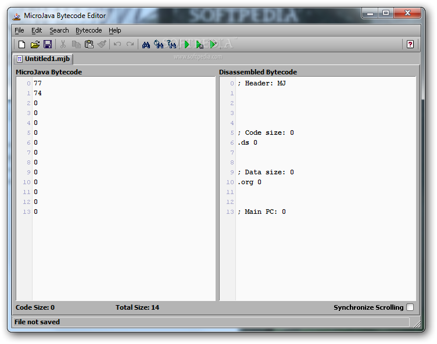Open Find with the binoculars icon
Image resolution: width=437 pixels, height=344 pixels.
[x=146, y=45]
